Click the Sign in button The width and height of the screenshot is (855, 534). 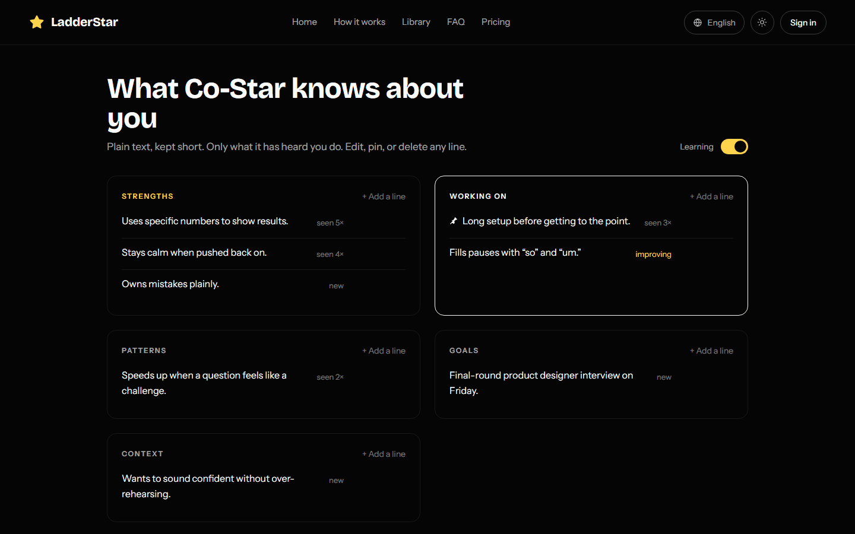point(803,23)
